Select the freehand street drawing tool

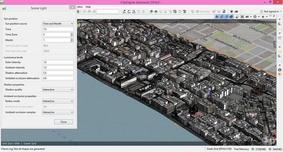tap(124, 12)
